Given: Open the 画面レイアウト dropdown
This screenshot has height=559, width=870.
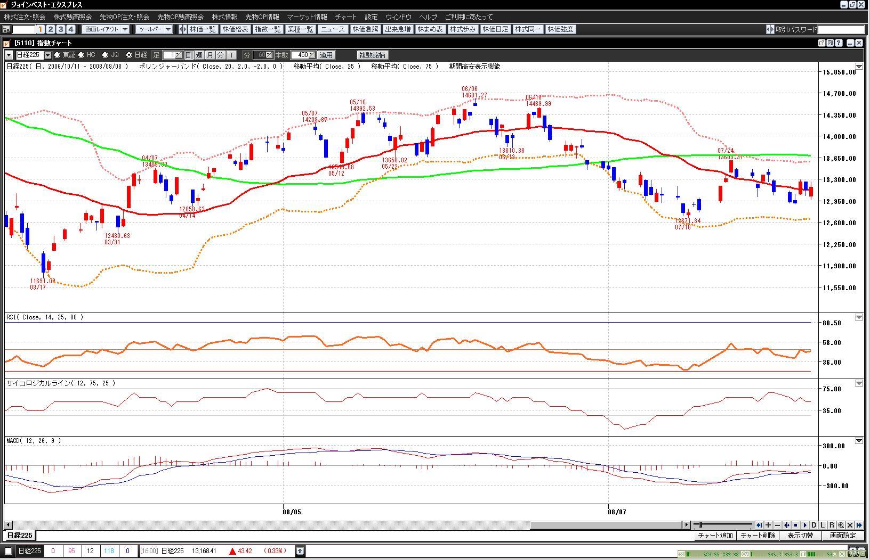Looking at the screenshot, I should (x=107, y=29).
